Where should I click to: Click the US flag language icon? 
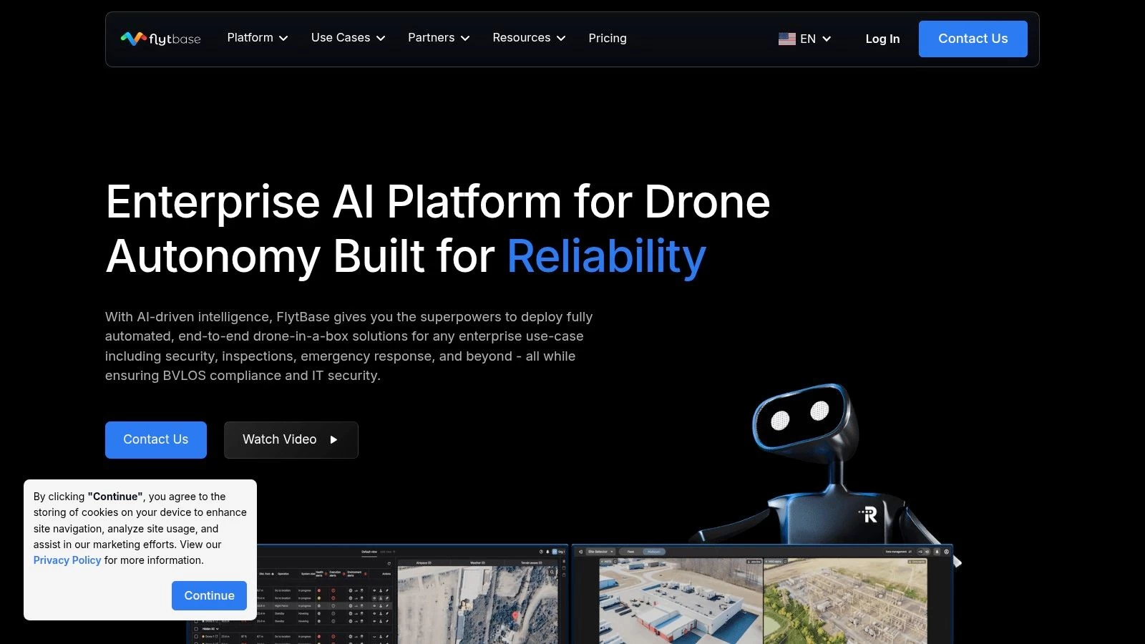[786, 39]
